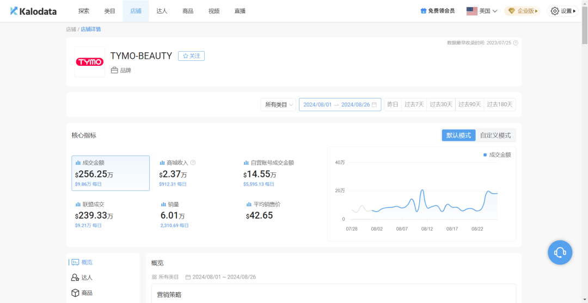Switch to 默认模式
Image resolution: width=588 pixels, height=303 pixels.
[458, 135]
